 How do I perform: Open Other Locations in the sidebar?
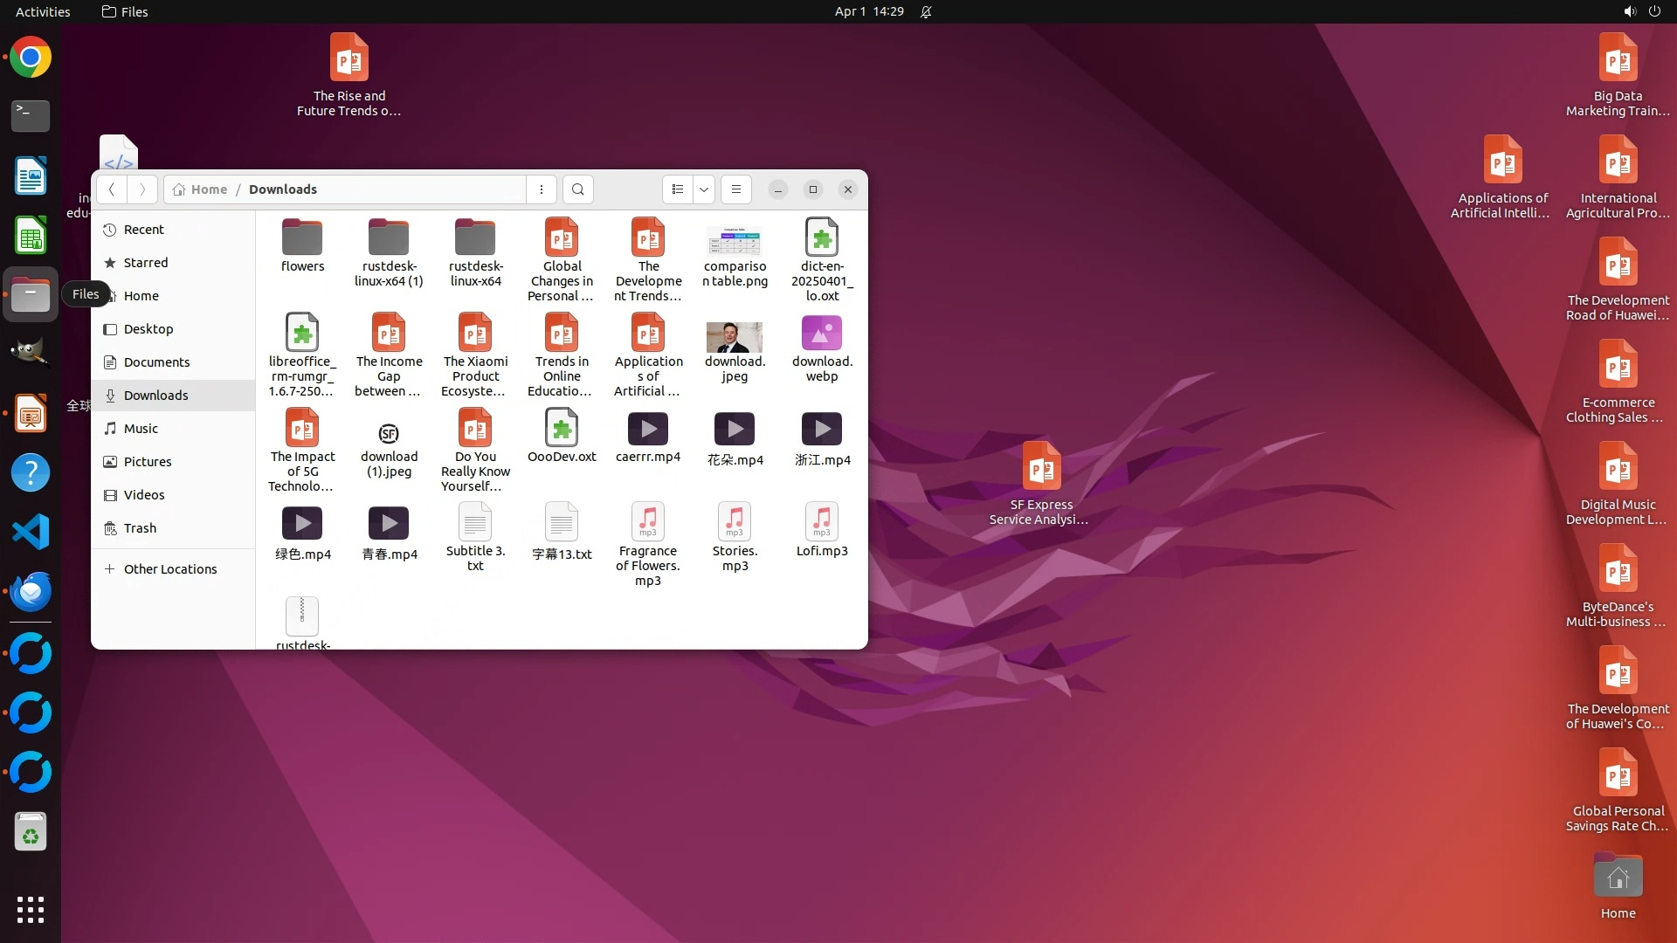click(x=169, y=569)
